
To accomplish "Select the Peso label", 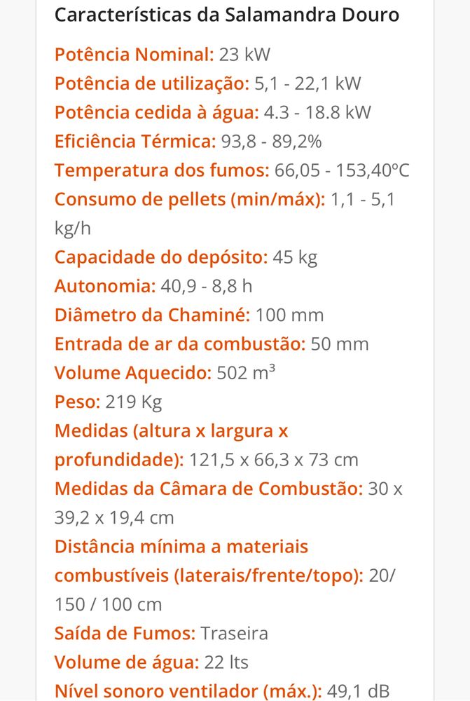I will tap(78, 402).
